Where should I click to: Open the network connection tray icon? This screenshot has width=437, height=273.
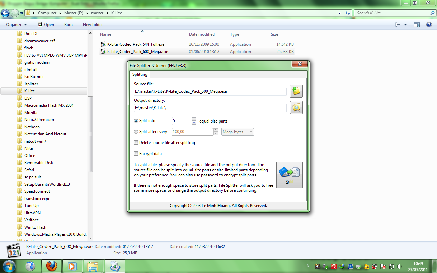click(391, 266)
